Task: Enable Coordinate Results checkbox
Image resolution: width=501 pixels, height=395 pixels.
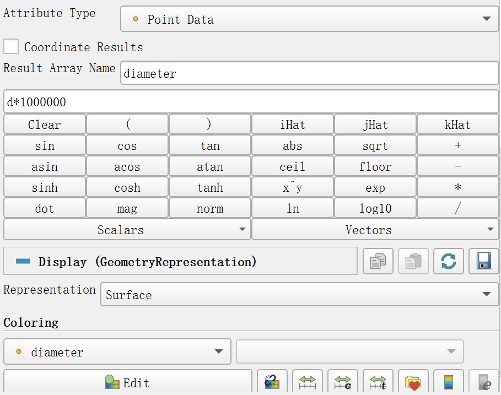Action: (x=11, y=47)
